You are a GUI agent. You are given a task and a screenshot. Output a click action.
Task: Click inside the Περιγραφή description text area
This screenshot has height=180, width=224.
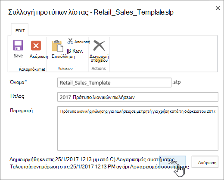click(138, 128)
